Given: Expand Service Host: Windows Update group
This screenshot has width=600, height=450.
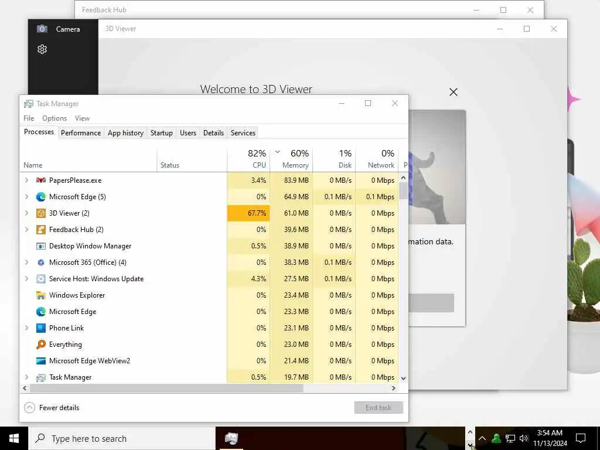Looking at the screenshot, I should pyautogui.click(x=26, y=279).
